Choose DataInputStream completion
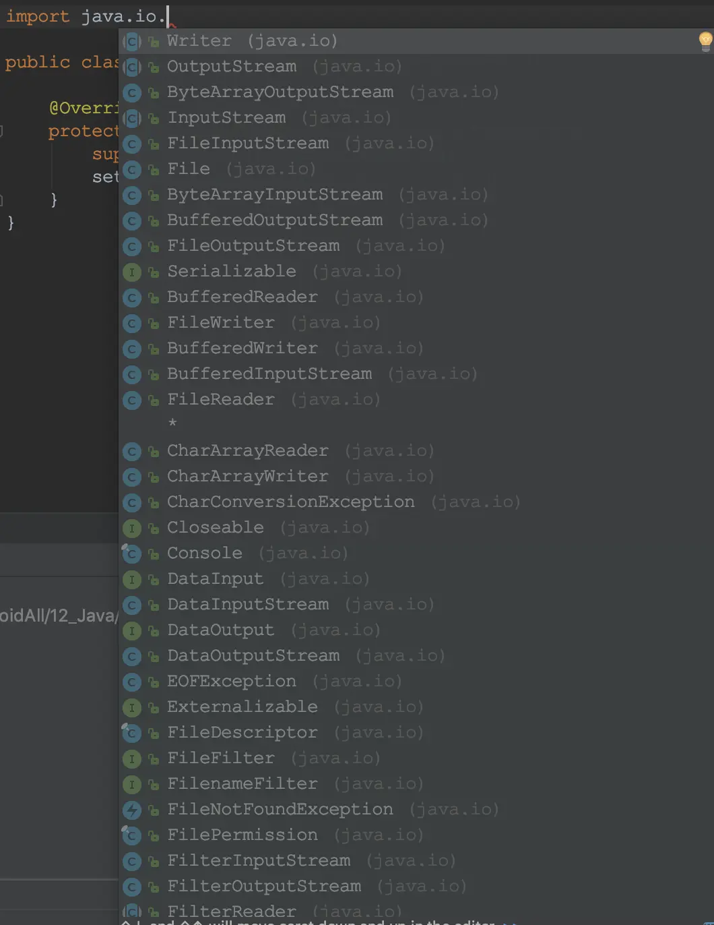Image resolution: width=714 pixels, height=925 pixels. click(416, 605)
